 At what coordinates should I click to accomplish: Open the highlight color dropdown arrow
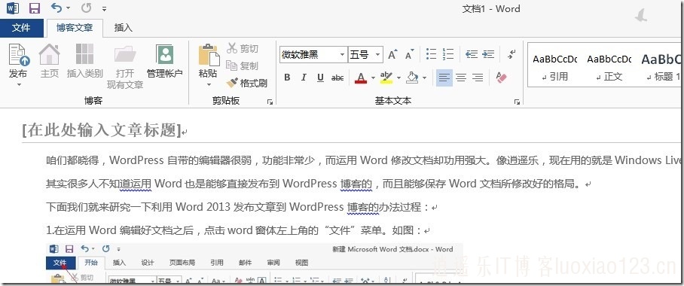click(398, 78)
